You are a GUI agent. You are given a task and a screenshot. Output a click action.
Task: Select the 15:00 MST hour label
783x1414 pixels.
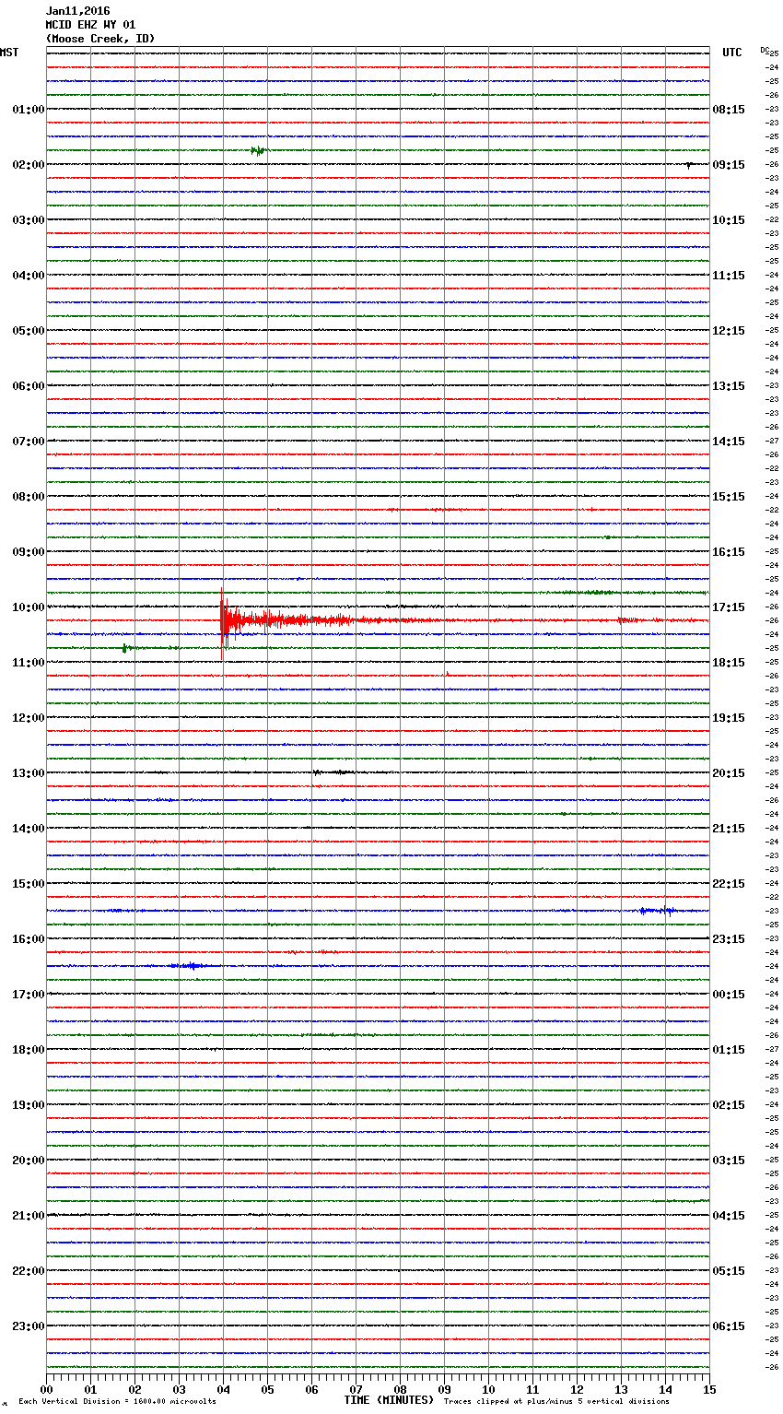pos(29,884)
